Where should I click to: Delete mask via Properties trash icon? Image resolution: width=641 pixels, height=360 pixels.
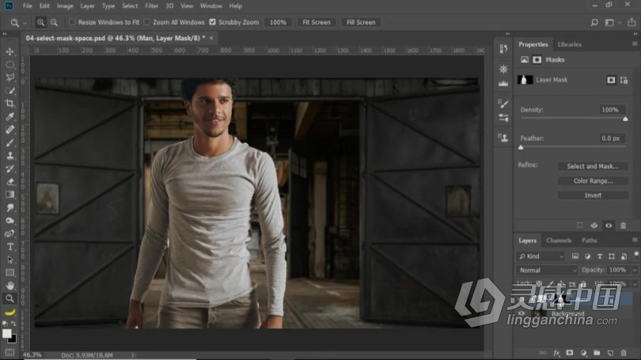[623, 225]
